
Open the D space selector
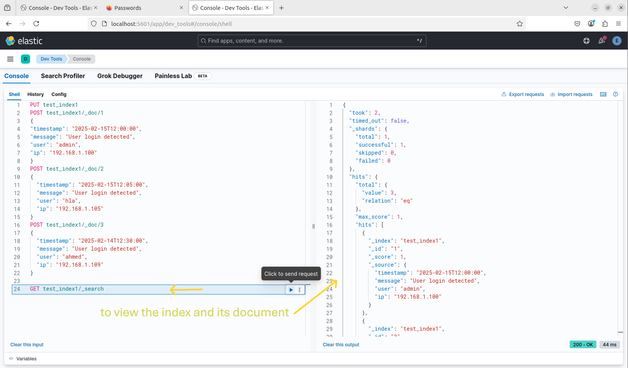click(26, 59)
